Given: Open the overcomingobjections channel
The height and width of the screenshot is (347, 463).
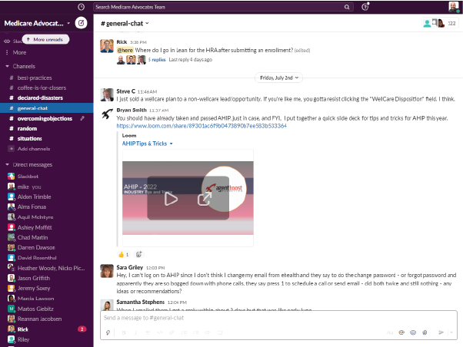Looking at the screenshot, I should [x=45, y=118].
